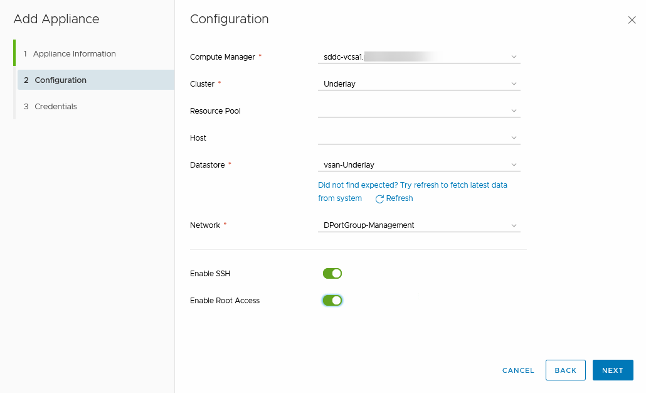Go to Appliance Information step
This screenshot has height=393, width=646.
(74, 54)
